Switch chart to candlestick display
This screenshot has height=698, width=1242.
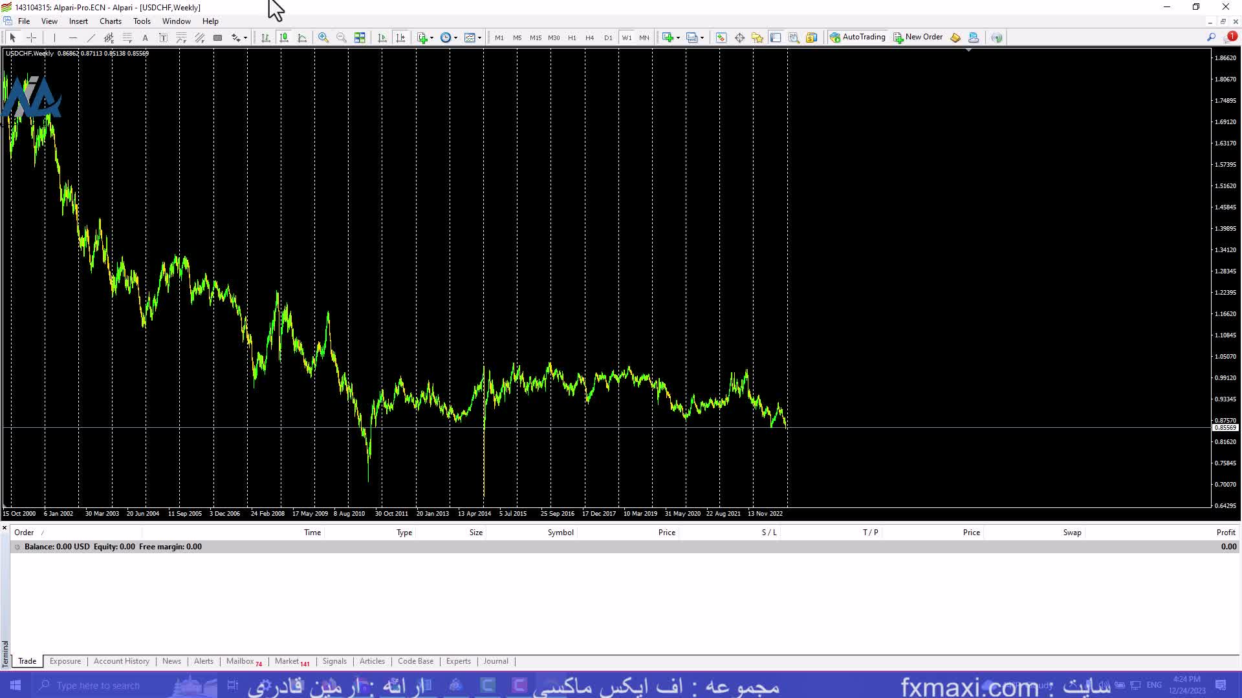(x=283, y=37)
